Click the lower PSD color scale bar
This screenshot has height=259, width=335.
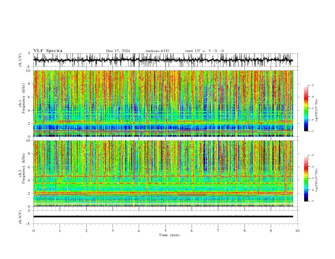[x=306, y=178]
